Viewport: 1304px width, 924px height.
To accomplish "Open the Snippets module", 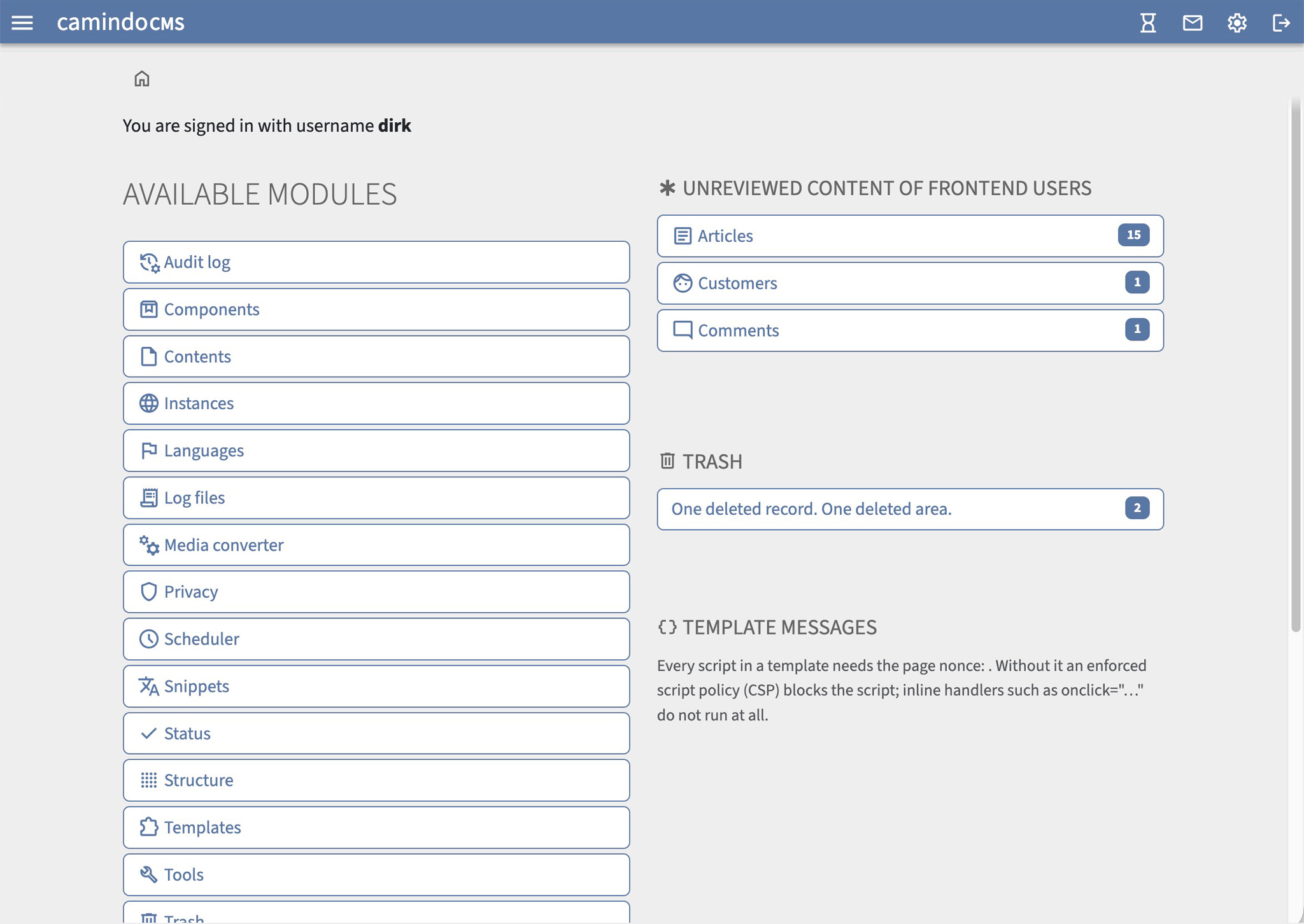I will click(x=376, y=686).
